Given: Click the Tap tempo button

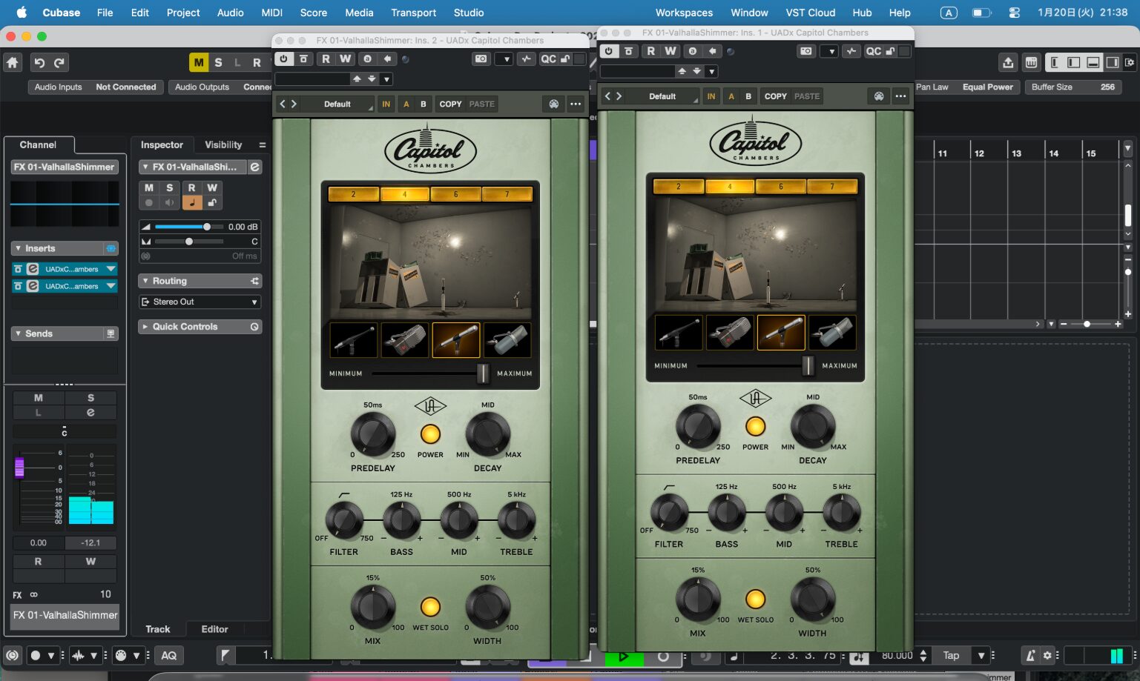Looking at the screenshot, I should click(x=951, y=656).
